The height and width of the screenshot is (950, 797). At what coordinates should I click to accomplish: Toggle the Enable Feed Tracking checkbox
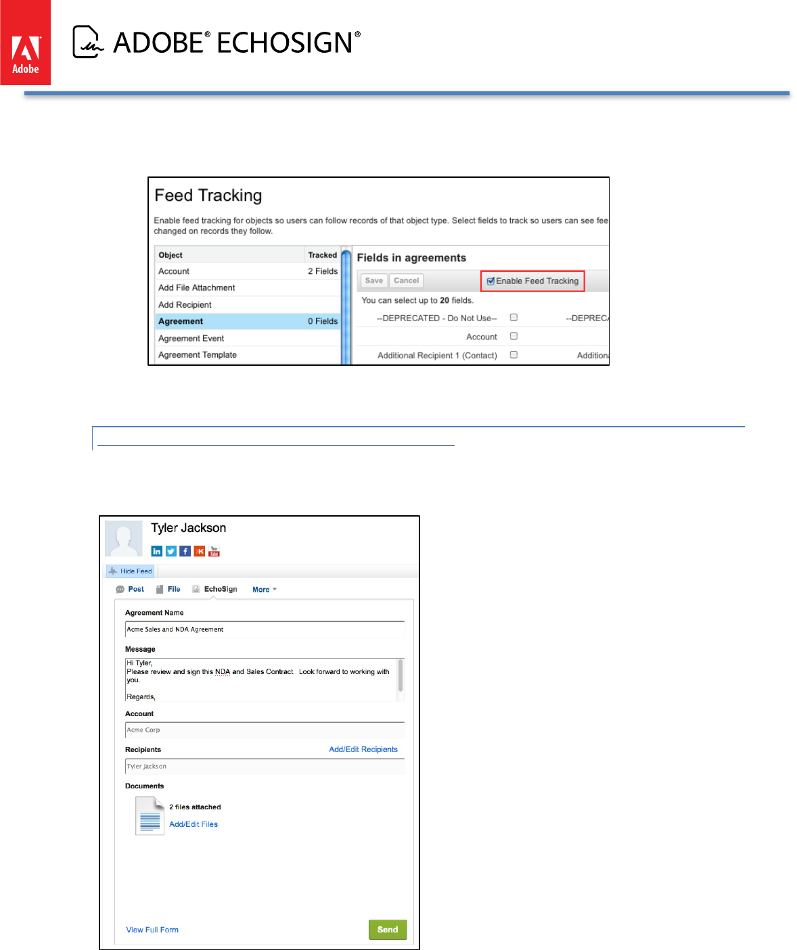[x=491, y=281]
